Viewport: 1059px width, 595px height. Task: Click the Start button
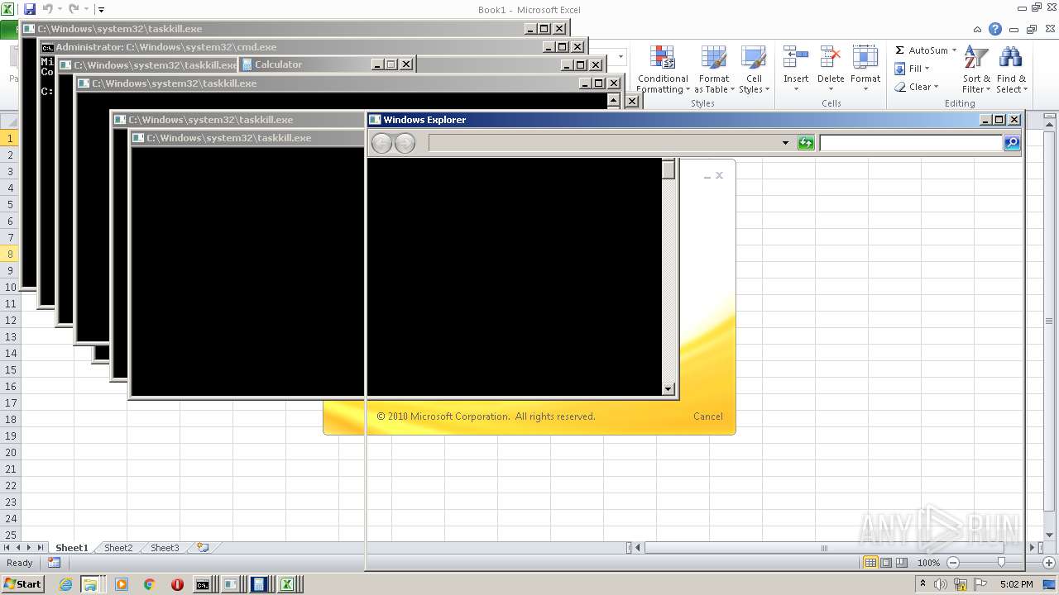pyautogui.click(x=22, y=584)
